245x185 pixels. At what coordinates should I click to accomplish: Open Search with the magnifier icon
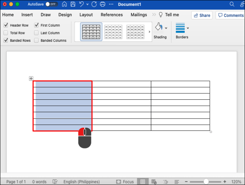point(232,4)
